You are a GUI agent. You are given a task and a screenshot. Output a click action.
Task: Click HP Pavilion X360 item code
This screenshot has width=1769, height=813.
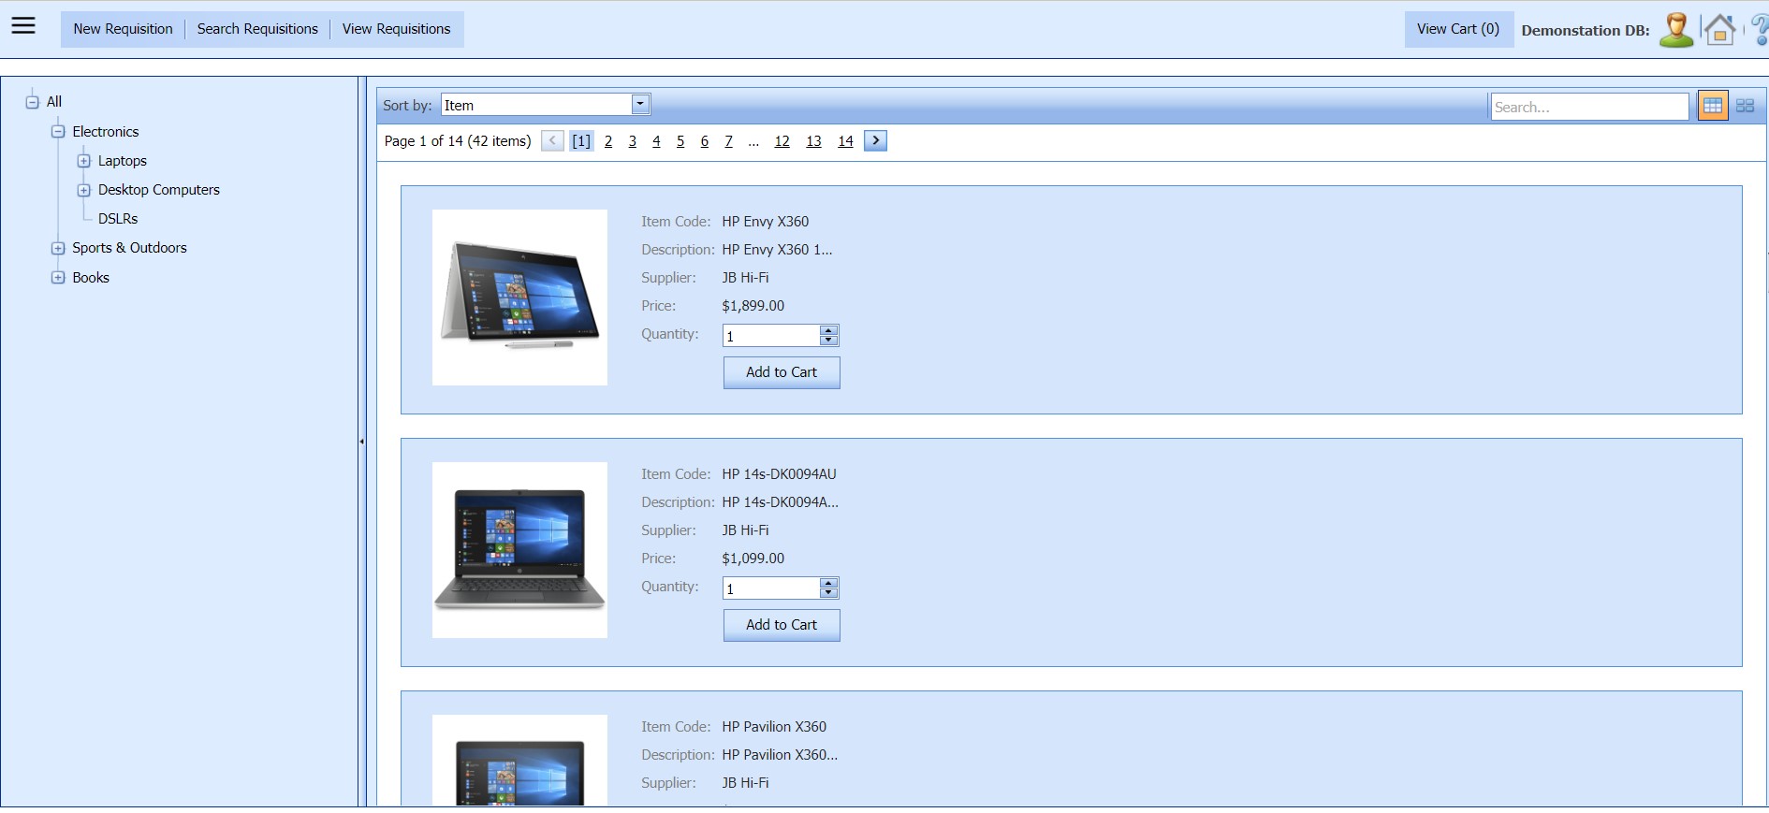[x=774, y=727]
